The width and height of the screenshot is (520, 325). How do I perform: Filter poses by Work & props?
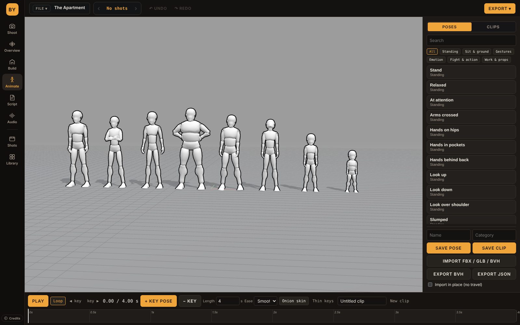[x=496, y=59]
